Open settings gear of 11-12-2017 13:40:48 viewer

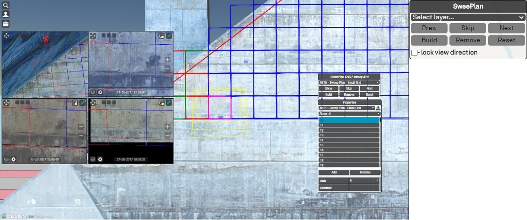pyautogui.click(x=14, y=159)
